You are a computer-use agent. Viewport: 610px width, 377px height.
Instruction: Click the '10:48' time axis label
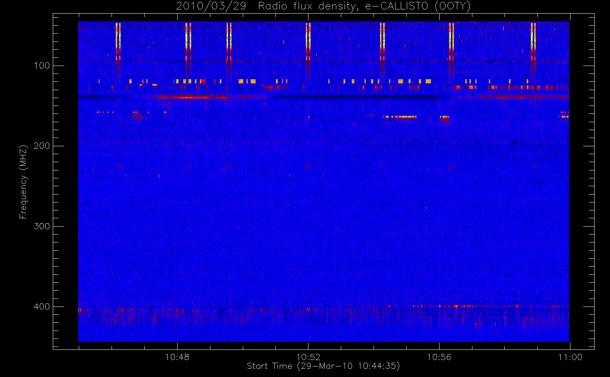click(x=177, y=357)
